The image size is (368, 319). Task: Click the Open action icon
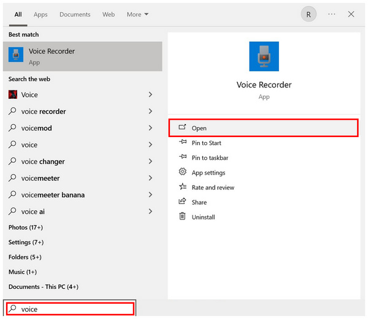182,127
